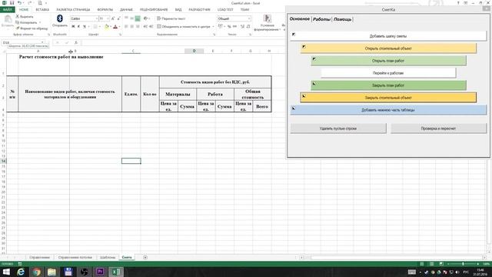Open the Рецензирование ribbon tab
Screen dimensions: 492x277
[x=154, y=9]
